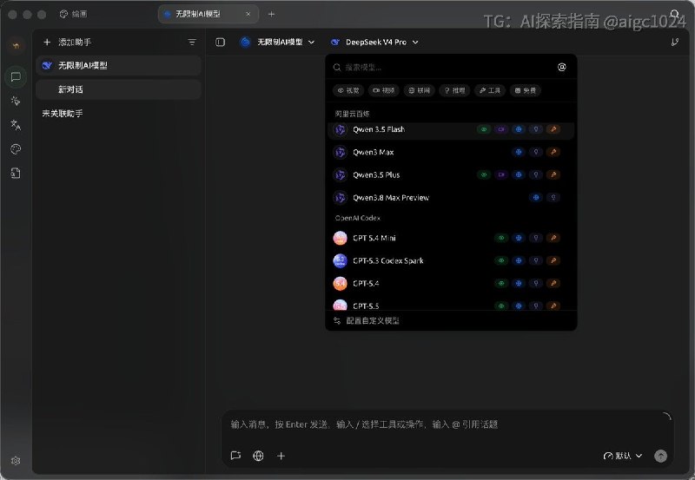The image size is (695, 480).
Task: Click the video badge on Qwen 3.5 Flash
Action: pyautogui.click(x=501, y=129)
